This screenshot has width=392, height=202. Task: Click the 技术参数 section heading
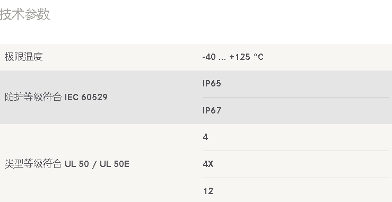(x=25, y=14)
